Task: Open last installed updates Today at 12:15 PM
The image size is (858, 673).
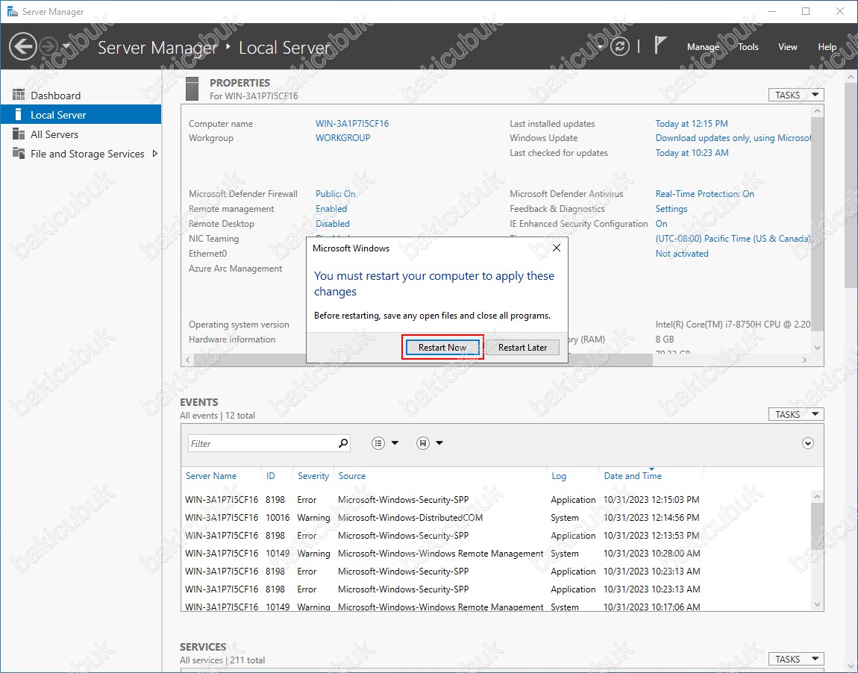Action: click(x=692, y=124)
